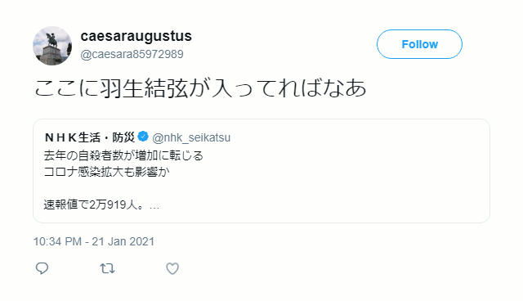Like the tweet with the heart icon
Image resolution: width=523 pixels, height=301 pixels.
coord(172,268)
